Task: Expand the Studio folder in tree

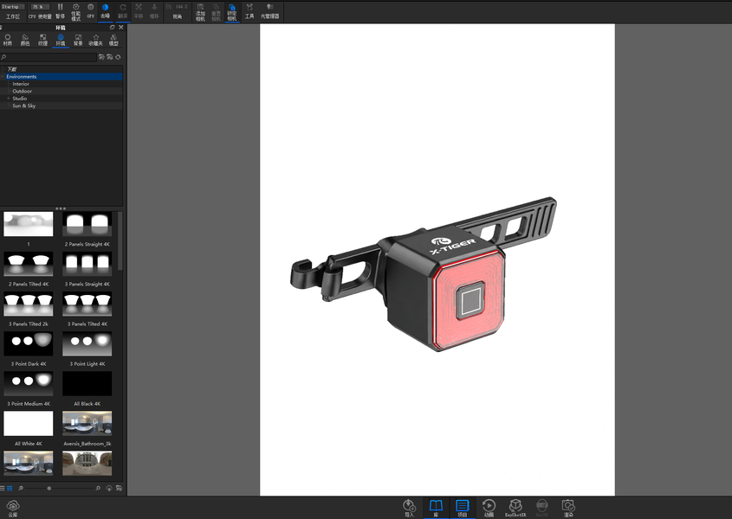Action: 9,99
